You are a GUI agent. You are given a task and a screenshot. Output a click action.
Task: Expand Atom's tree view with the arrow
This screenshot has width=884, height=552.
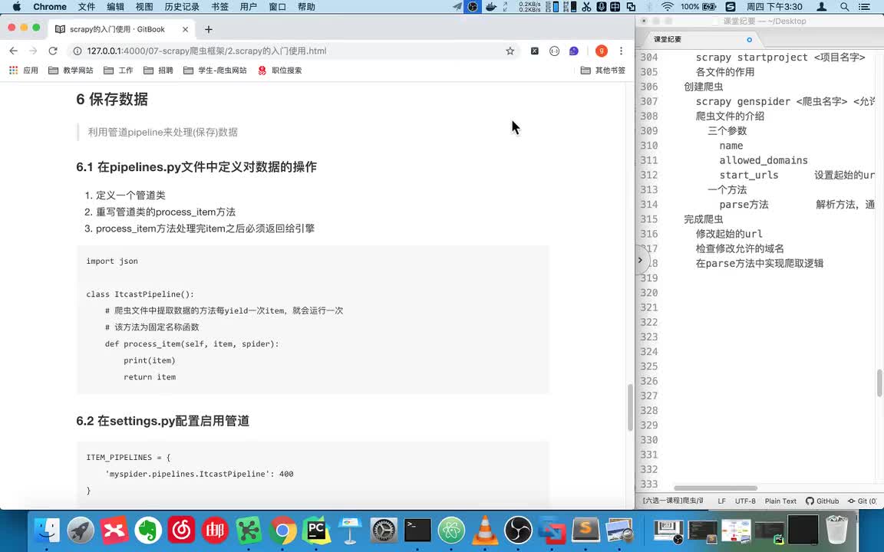640,260
